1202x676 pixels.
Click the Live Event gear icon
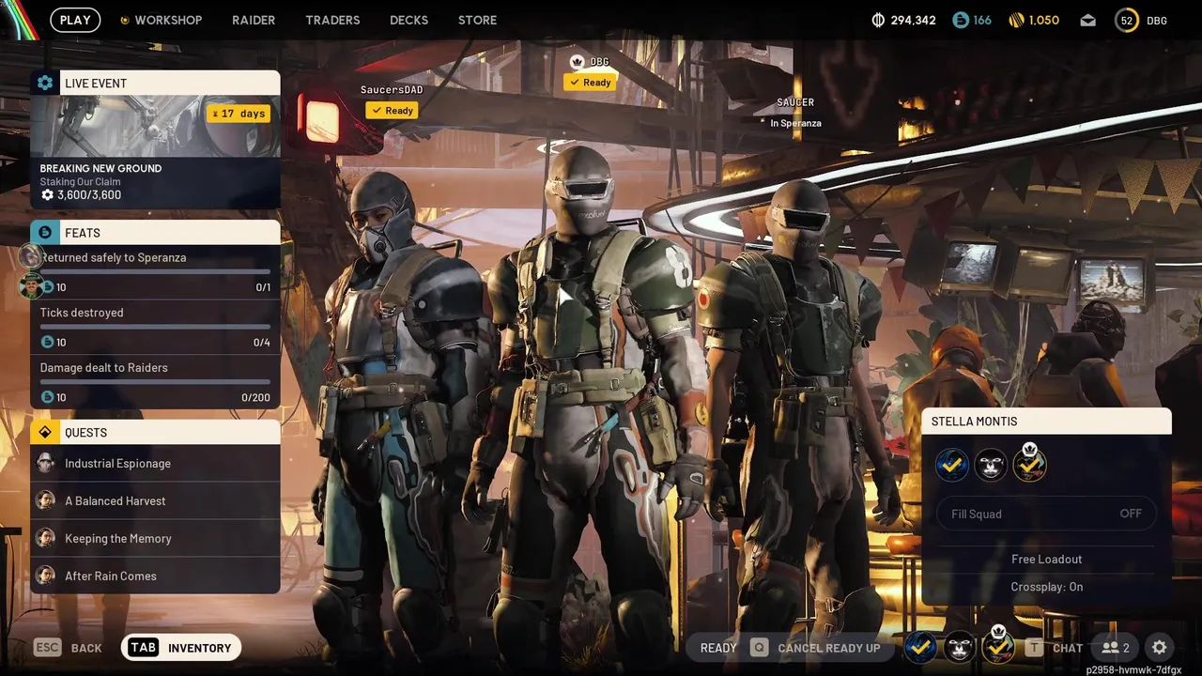tap(45, 83)
